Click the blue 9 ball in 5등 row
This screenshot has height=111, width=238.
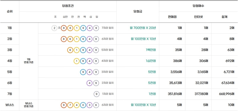83,72
